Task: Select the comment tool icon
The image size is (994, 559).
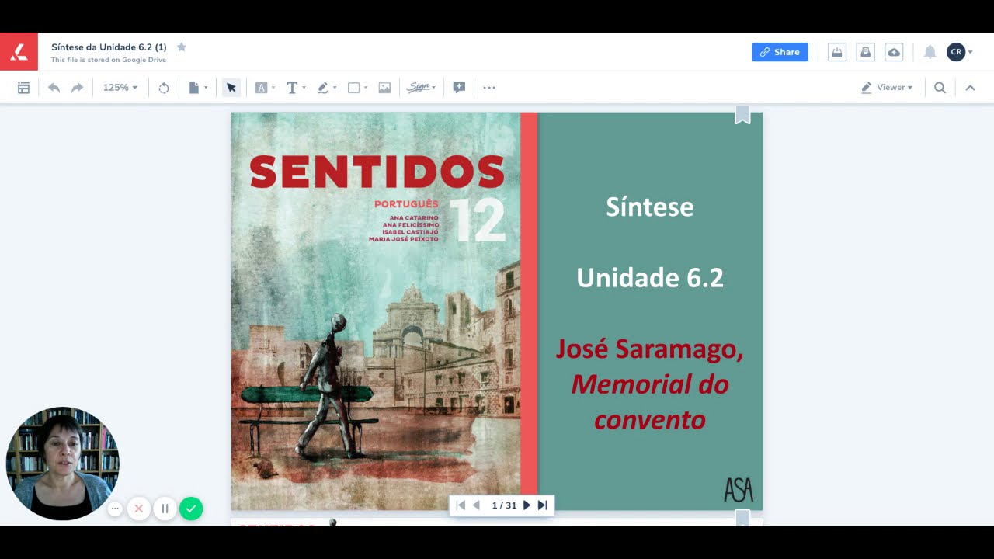Action: click(x=459, y=88)
